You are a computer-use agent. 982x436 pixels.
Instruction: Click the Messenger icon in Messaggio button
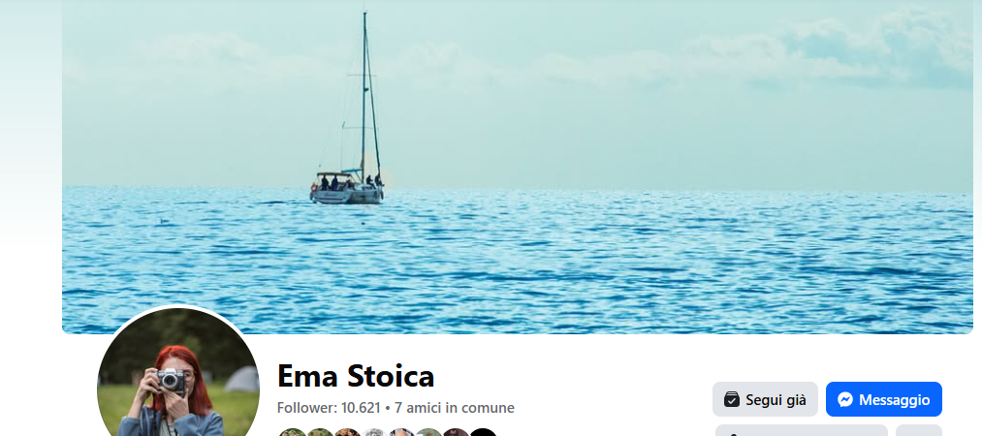tap(845, 400)
